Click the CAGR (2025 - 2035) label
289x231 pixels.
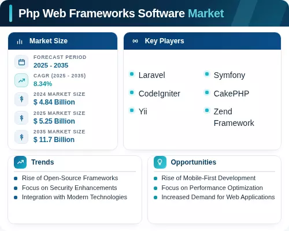[x=60, y=76]
